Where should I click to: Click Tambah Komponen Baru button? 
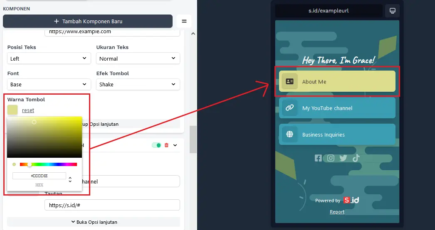pos(88,21)
